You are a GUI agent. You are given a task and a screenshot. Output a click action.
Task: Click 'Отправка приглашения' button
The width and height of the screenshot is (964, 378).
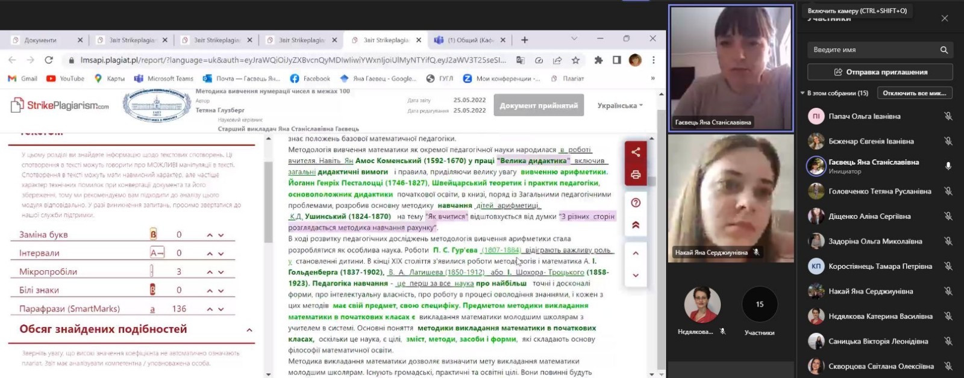pyautogui.click(x=880, y=72)
